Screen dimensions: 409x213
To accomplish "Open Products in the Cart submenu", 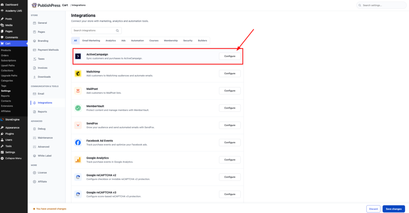I will tap(6, 50).
